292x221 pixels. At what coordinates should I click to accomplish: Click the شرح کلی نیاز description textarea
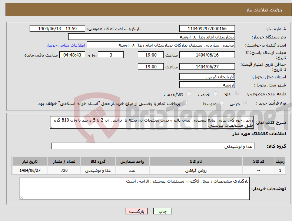coord(152,122)
